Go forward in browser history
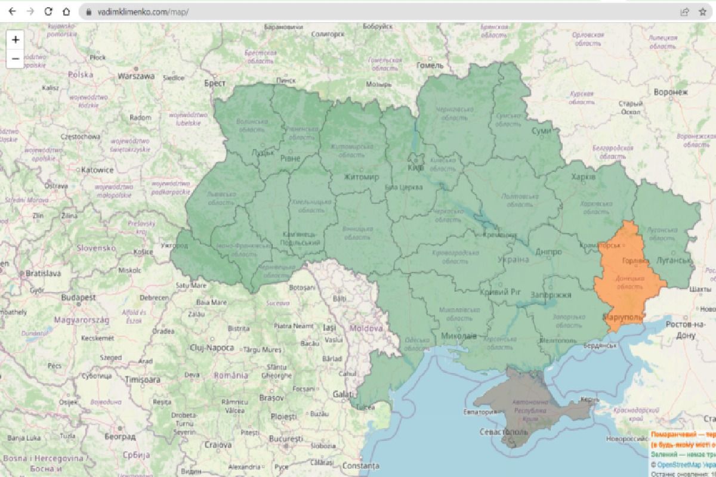The height and width of the screenshot is (477, 716). tap(30, 11)
